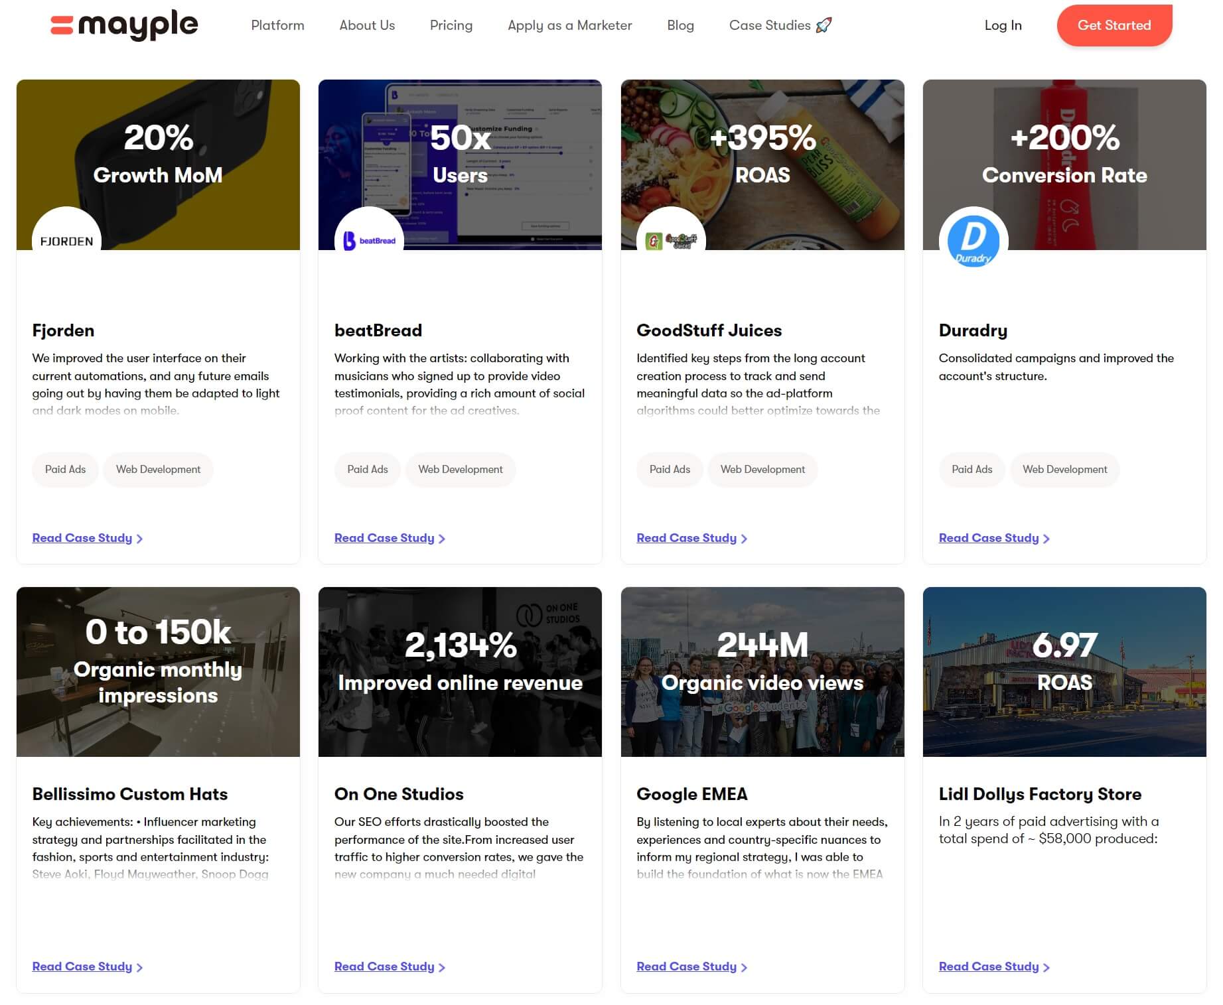This screenshot has width=1223, height=1005.
Task: Open the Platform menu item
Action: [x=277, y=25]
